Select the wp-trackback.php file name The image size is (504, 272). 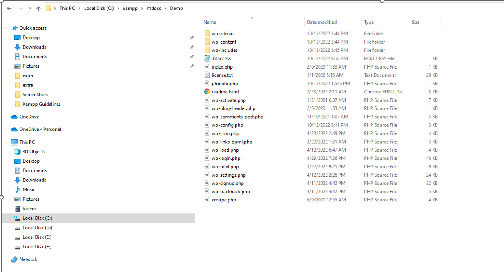pos(231,192)
